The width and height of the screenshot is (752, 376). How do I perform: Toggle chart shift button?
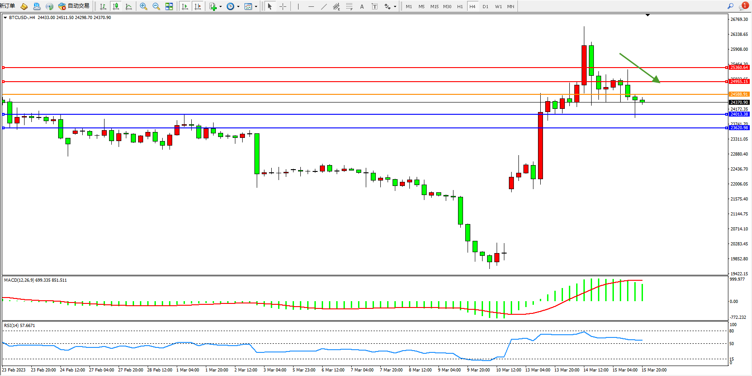[x=198, y=6]
